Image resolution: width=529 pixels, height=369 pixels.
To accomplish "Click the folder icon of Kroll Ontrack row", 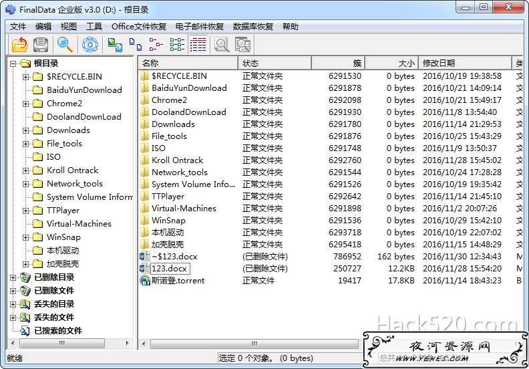I will pyautogui.click(x=145, y=160).
